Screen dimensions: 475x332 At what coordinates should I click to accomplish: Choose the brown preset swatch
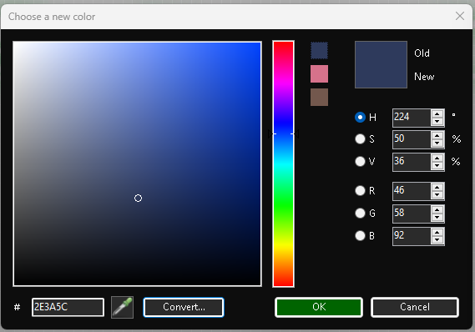(x=319, y=97)
